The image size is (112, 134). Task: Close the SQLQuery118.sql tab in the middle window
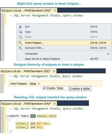point(54,71)
